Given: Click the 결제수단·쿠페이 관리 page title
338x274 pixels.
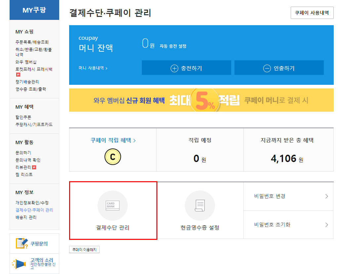Looking at the screenshot, I should click(x=110, y=13).
